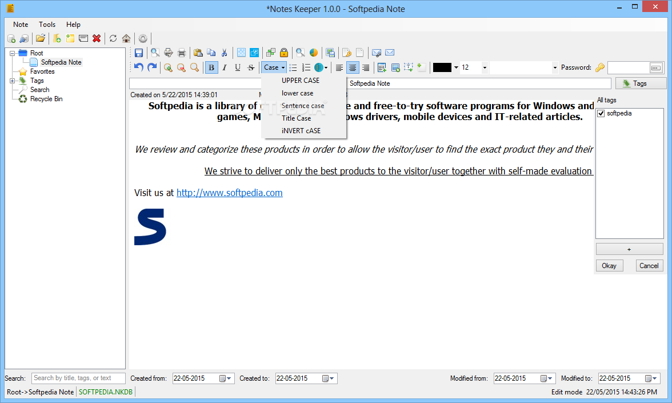
Task: Click the bulleted list icon
Action: pos(294,67)
